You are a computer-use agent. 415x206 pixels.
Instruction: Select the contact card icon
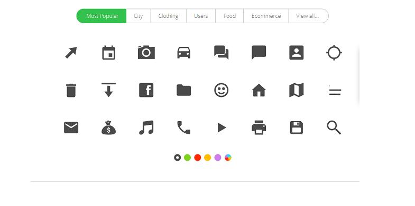(297, 53)
